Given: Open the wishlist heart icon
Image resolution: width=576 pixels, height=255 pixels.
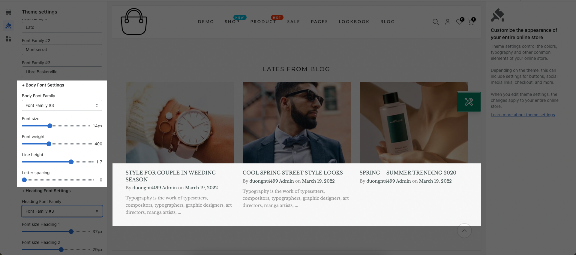Looking at the screenshot, I should [x=459, y=22].
